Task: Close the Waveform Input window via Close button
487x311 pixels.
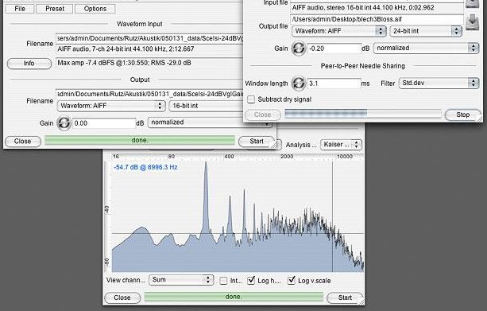Action: [23, 142]
